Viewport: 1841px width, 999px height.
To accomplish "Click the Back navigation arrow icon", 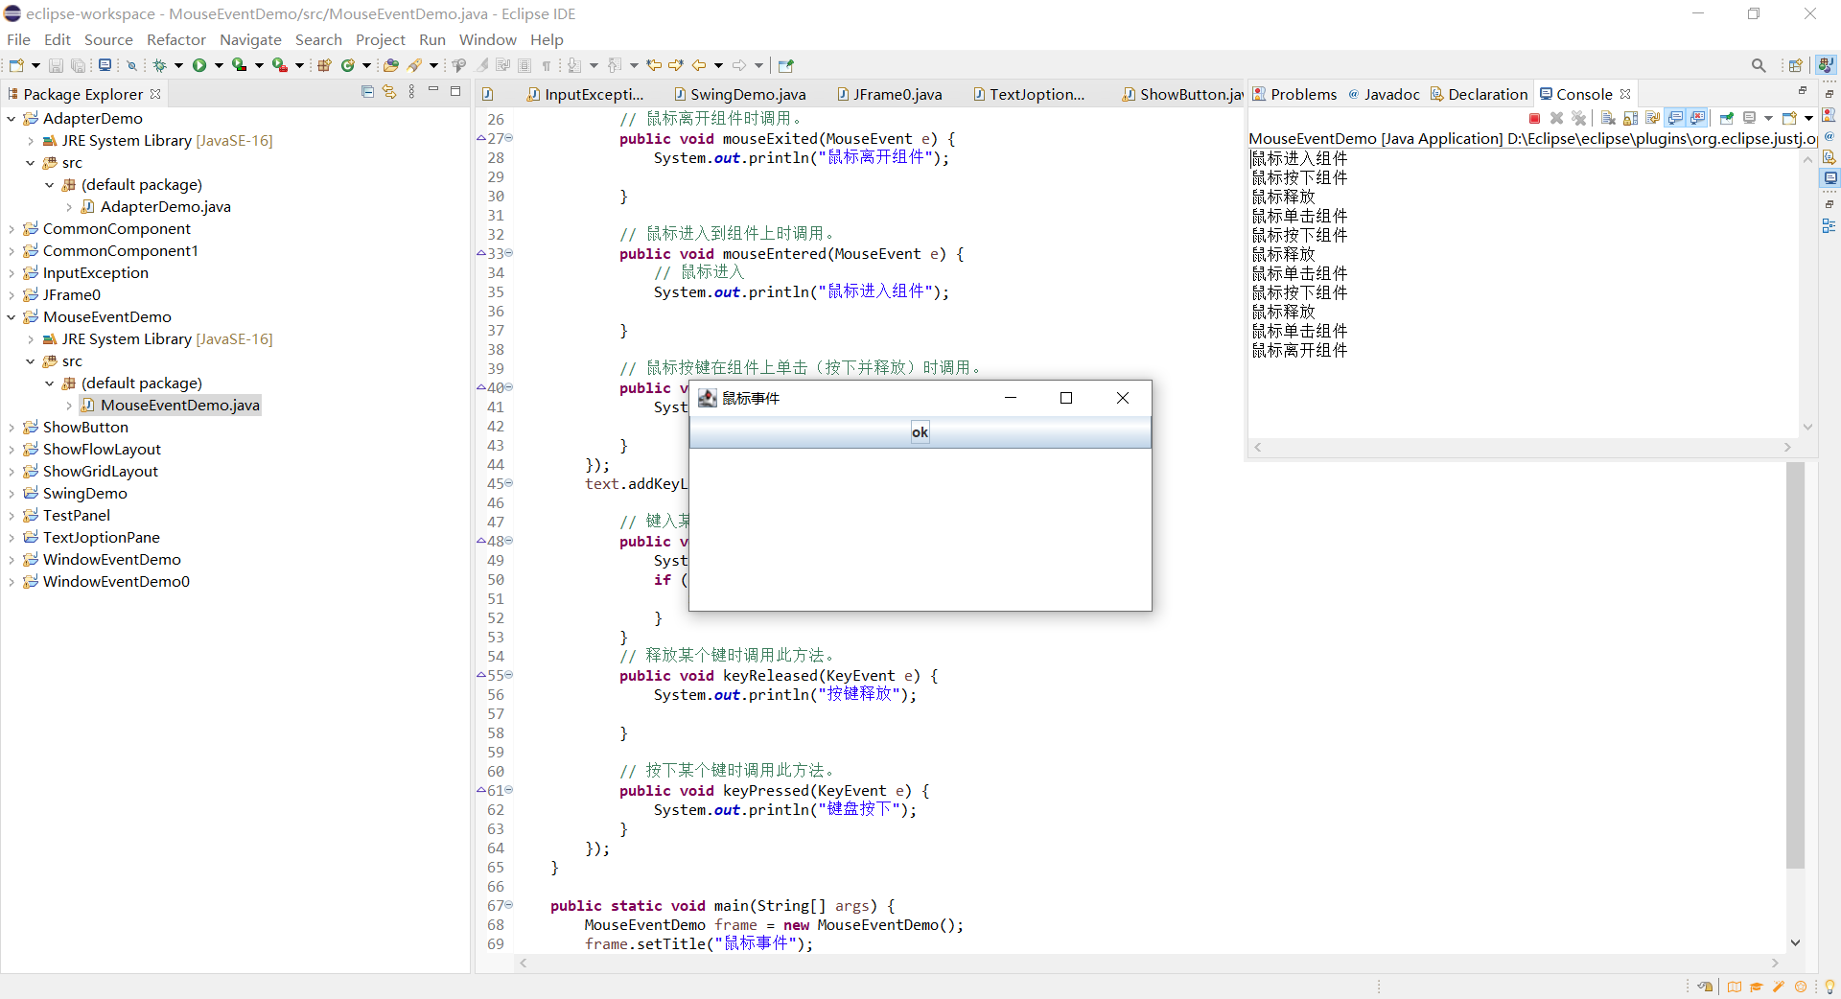I will (699, 65).
